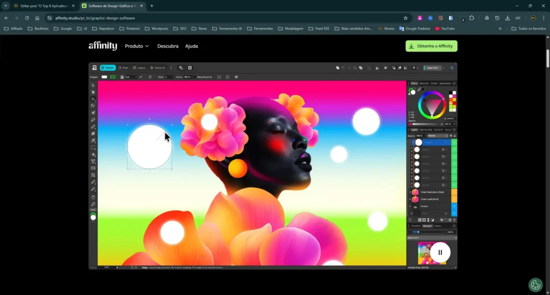Switch to the Vector persona

coord(107,68)
